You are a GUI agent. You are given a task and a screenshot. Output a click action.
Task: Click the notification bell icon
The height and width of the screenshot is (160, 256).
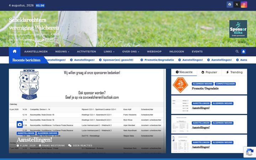[x=244, y=52]
